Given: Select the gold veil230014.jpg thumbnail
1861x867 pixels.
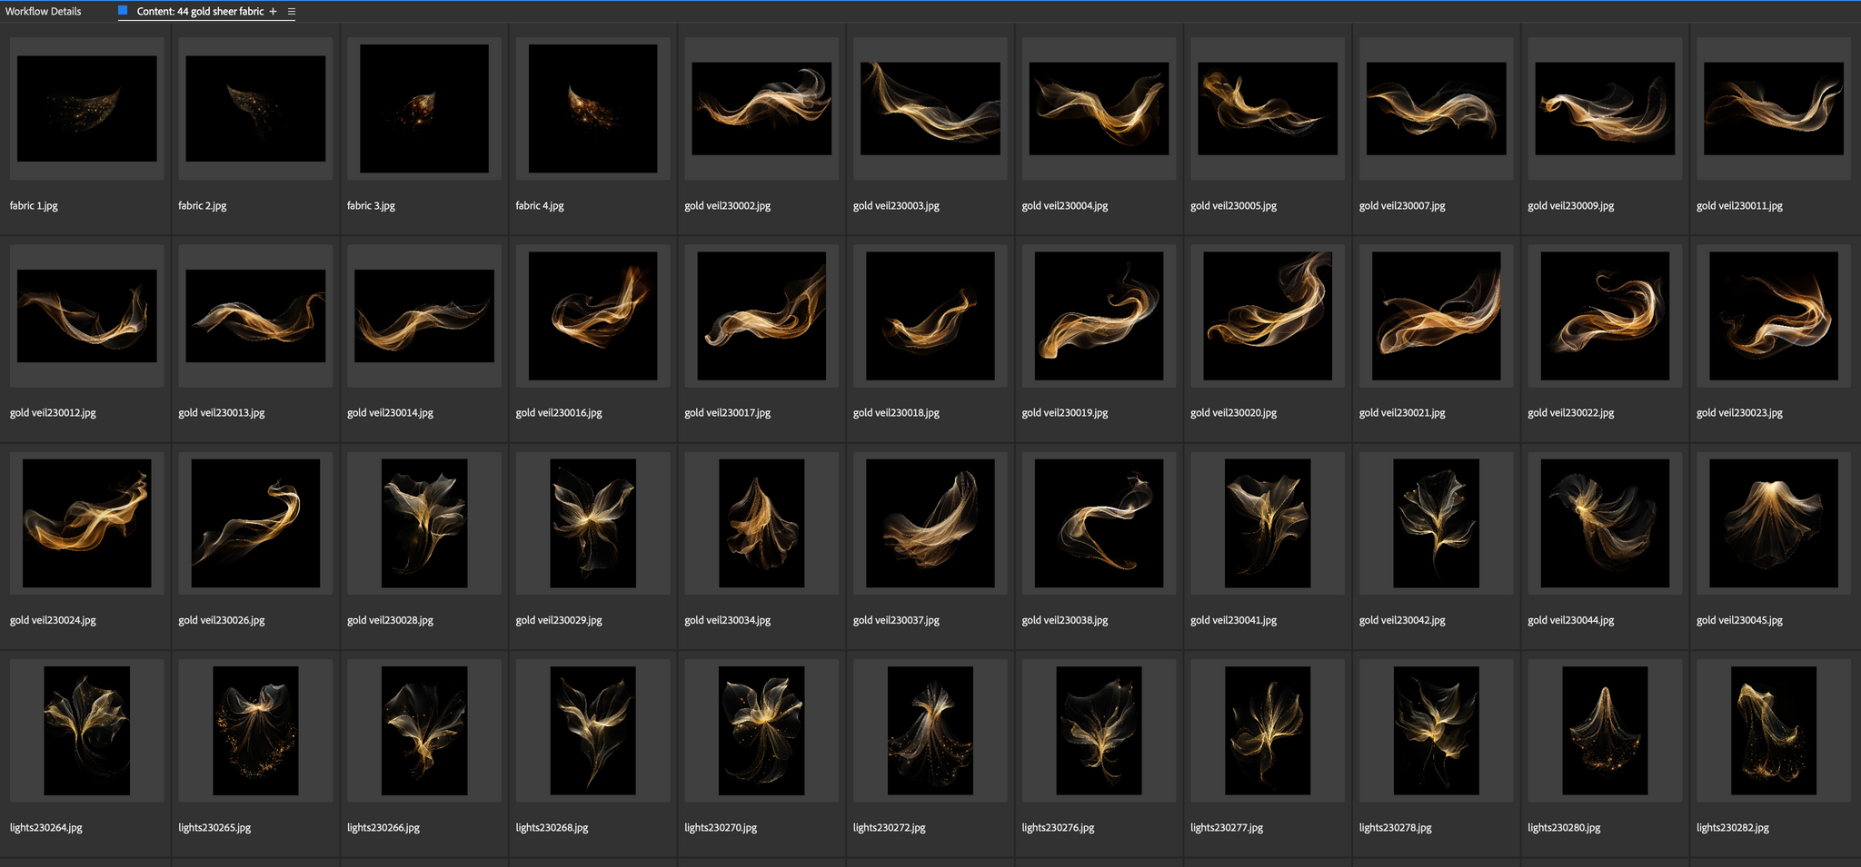Looking at the screenshot, I should pos(424,316).
